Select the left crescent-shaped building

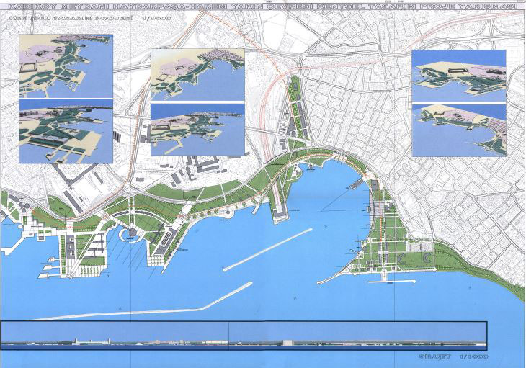click(x=402, y=258)
